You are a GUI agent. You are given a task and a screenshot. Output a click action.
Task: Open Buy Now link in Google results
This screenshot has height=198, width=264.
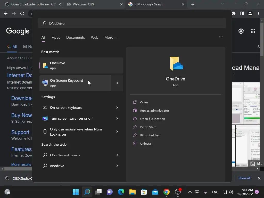click(22, 115)
